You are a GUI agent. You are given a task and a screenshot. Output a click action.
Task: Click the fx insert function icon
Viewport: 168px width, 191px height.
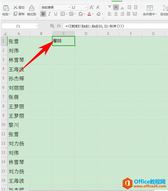pyautogui.click(x=59, y=26)
